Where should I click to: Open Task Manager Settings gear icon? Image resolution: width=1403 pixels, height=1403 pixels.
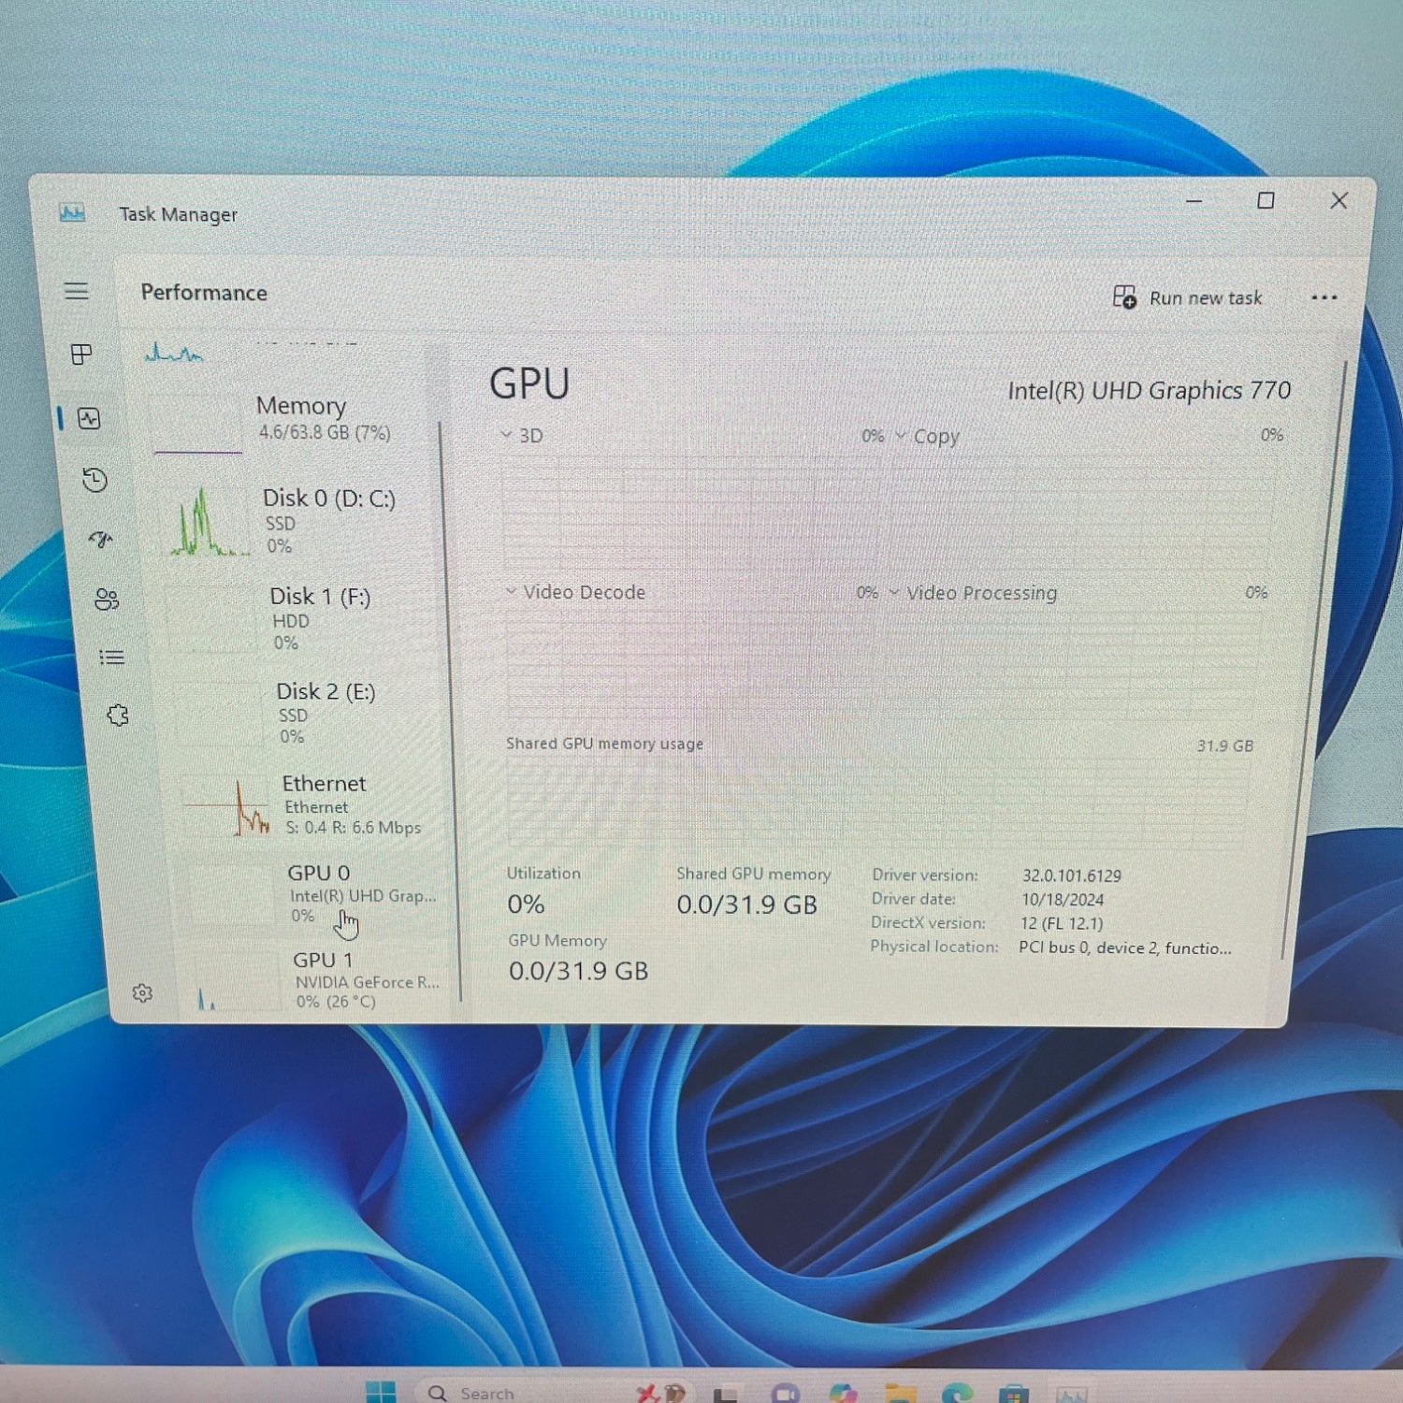point(142,992)
